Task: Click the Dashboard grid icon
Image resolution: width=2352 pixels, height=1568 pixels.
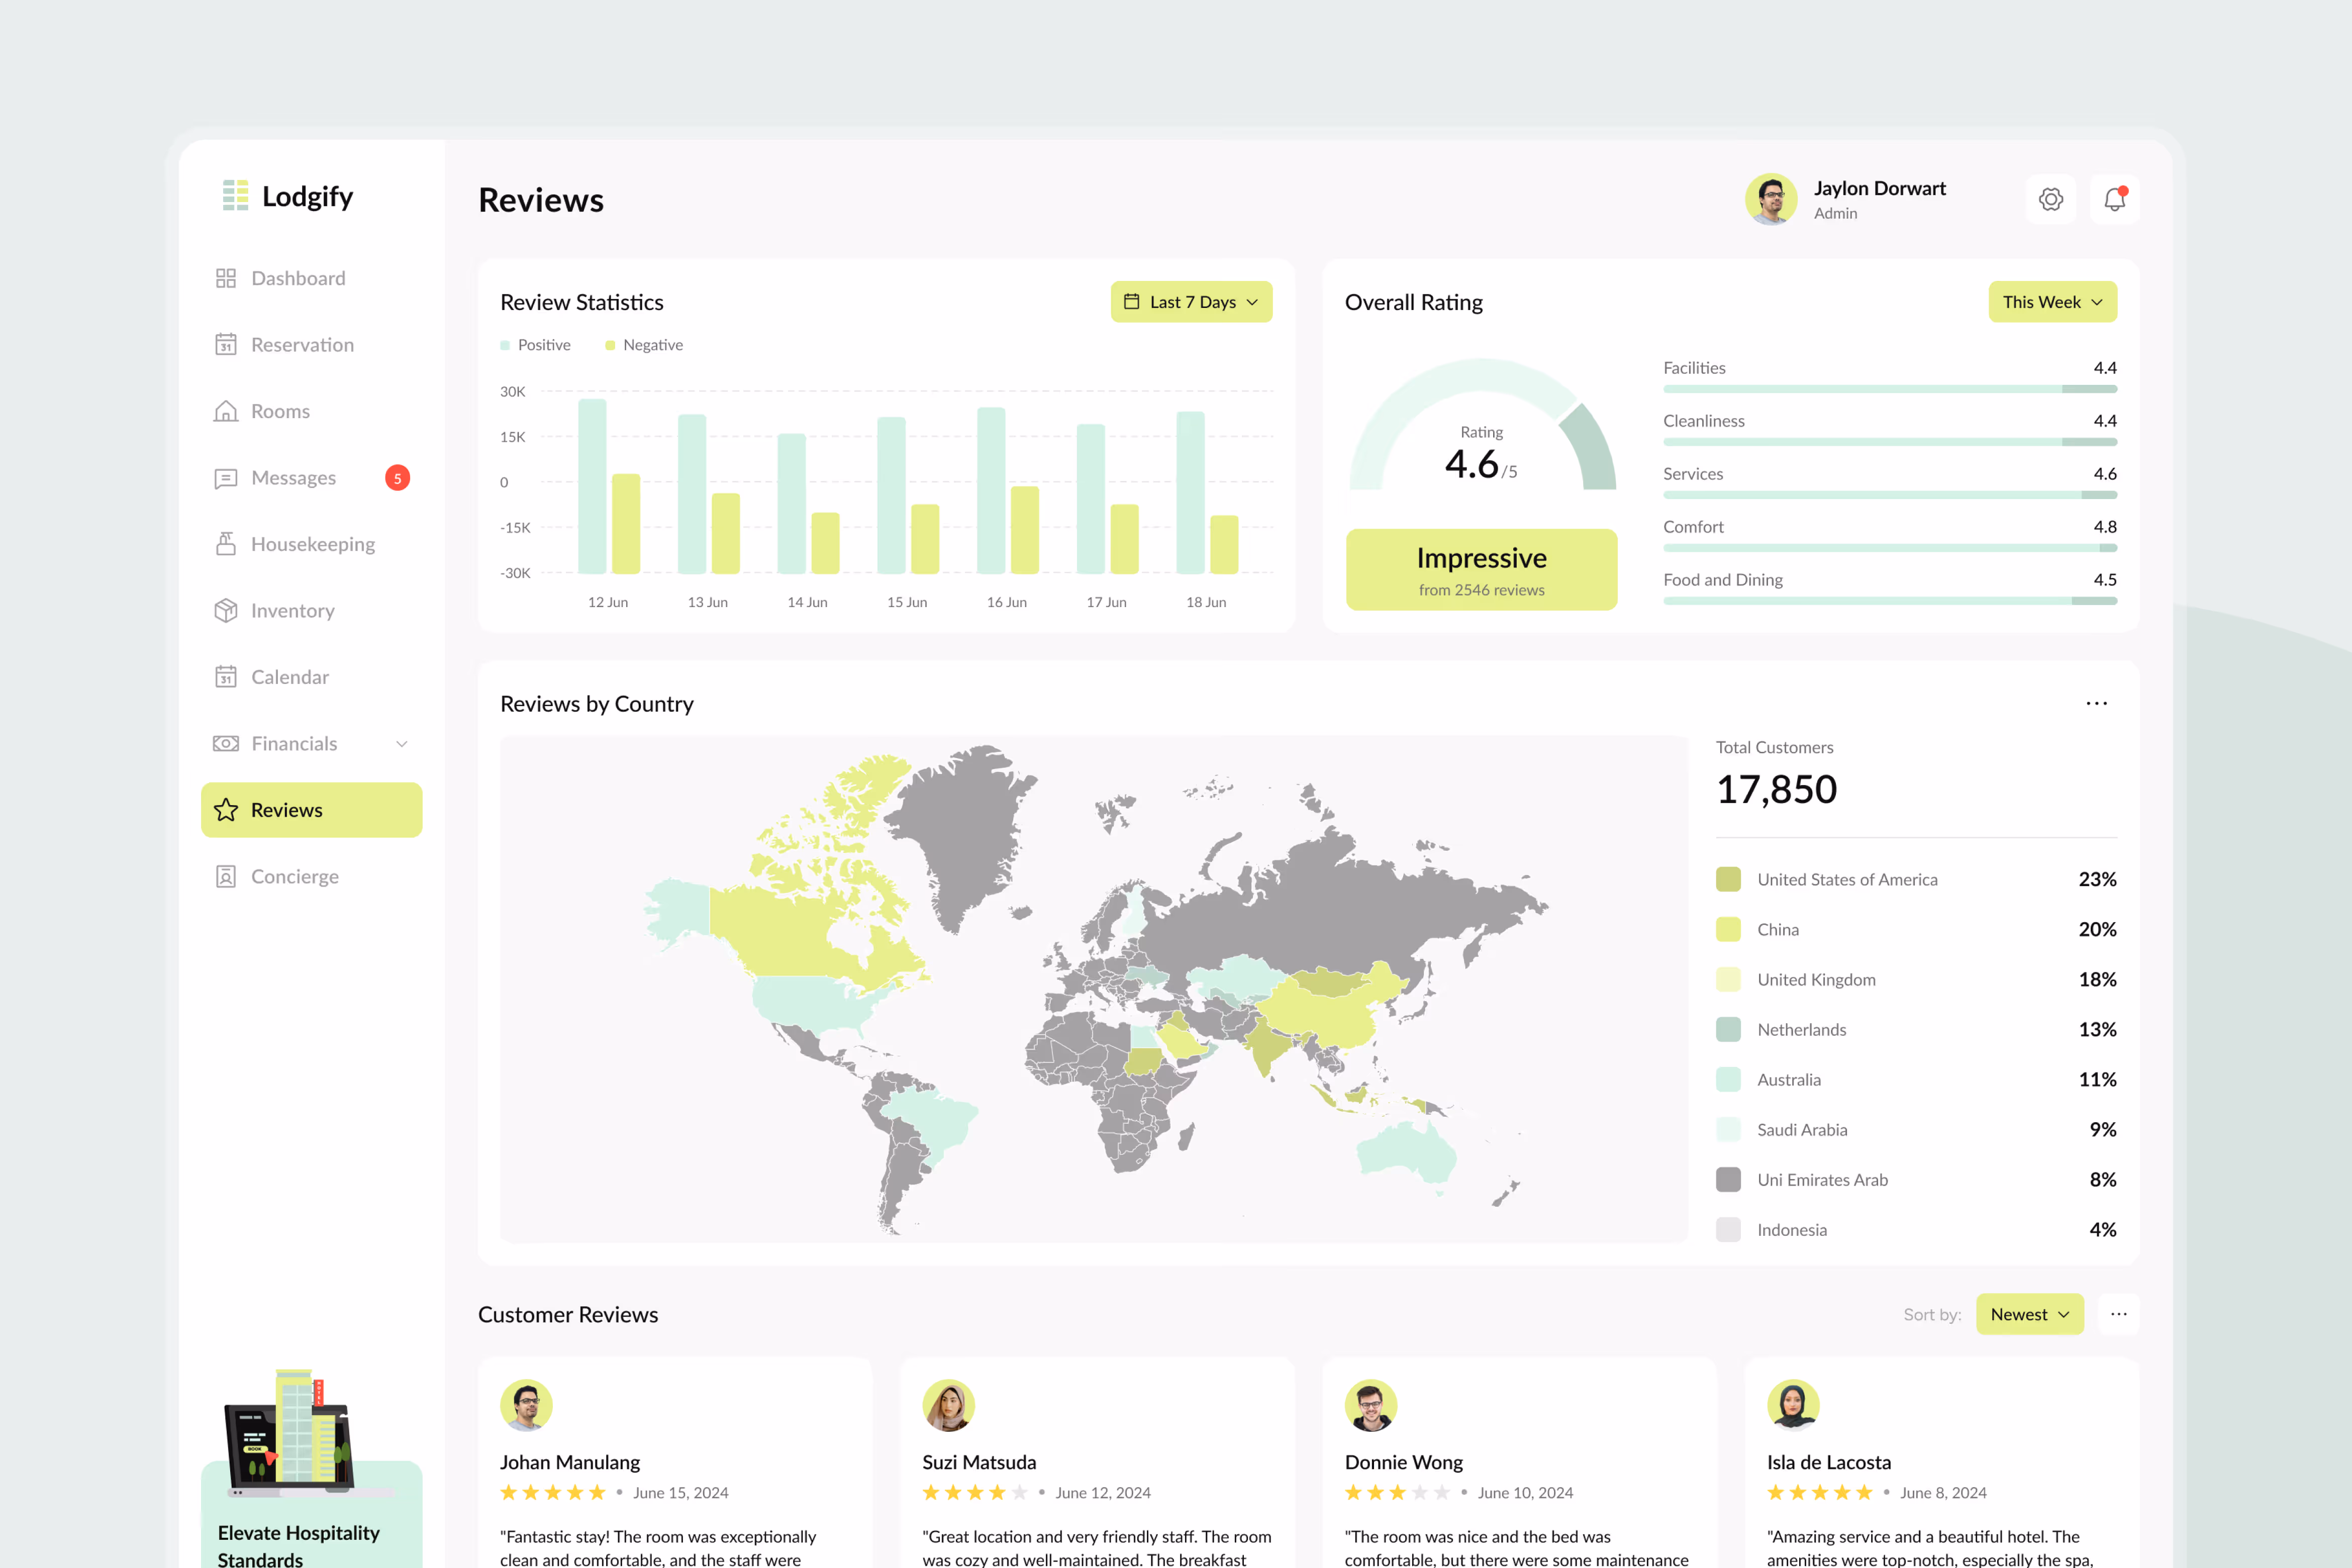Action: (226, 278)
